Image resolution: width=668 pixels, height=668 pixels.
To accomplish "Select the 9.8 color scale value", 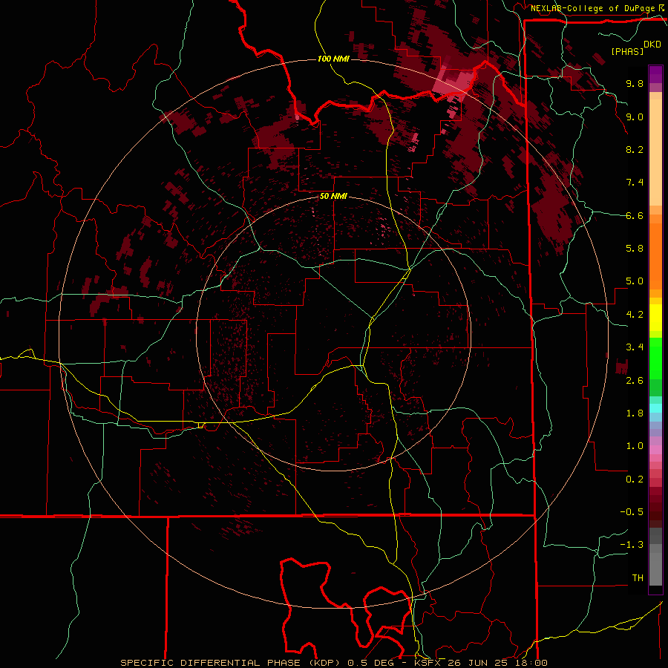I will (x=635, y=83).
